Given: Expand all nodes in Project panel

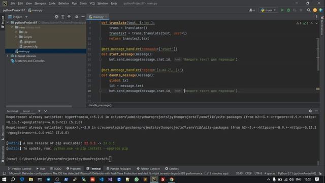Looking at the screenshot, I should [x=63, y=17].
